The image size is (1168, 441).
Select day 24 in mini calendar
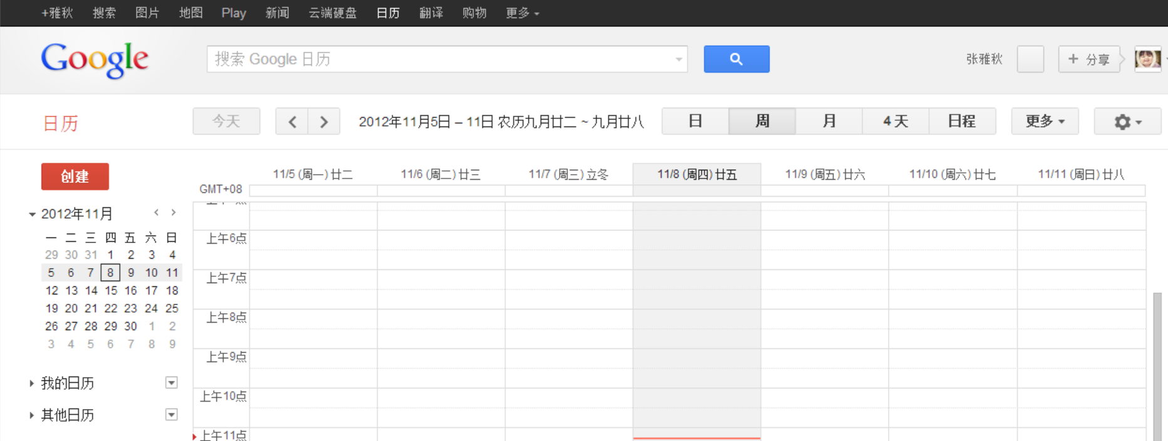(151, 308)
